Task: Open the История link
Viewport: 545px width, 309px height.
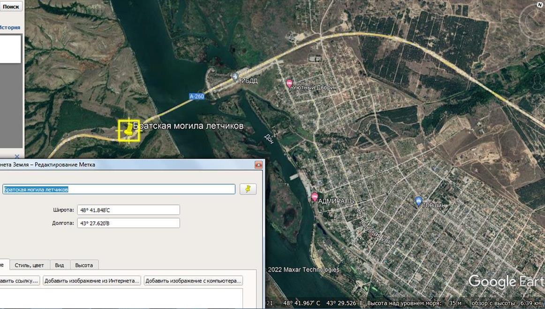Action: (9, 27)
